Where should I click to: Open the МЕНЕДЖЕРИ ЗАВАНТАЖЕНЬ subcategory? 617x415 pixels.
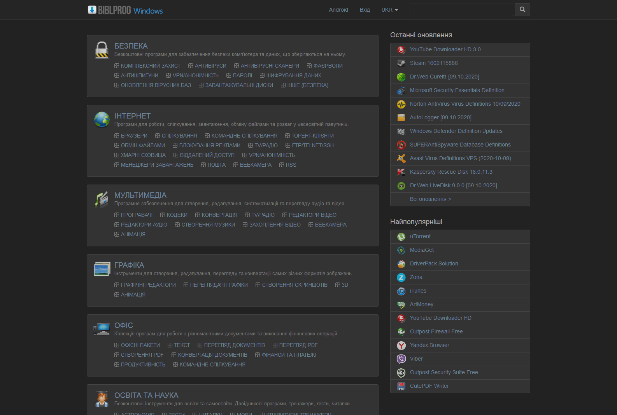pos(157,165)
